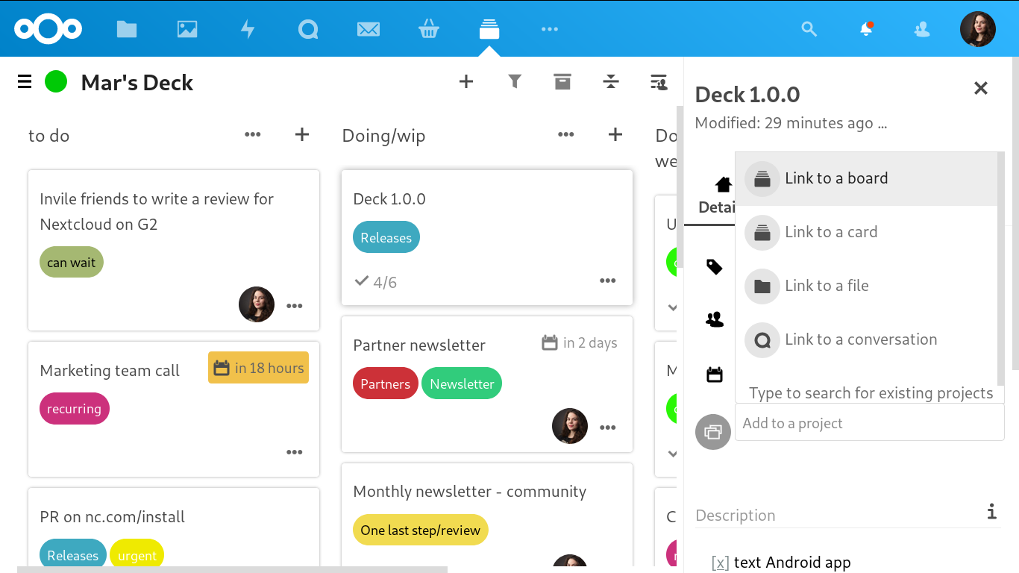
Task: Click the in 18 hours due badge
Action: pos(258,368)
